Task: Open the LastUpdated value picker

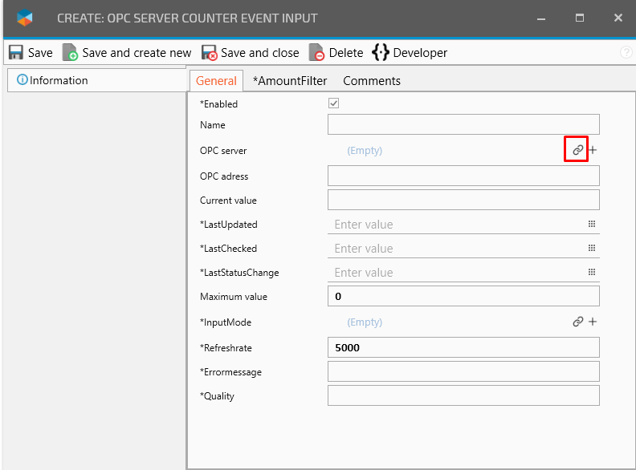Action: pos(592,225)
